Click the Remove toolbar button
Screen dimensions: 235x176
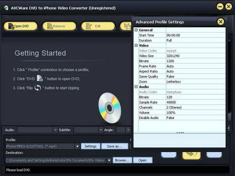click(x=59, y=26)
